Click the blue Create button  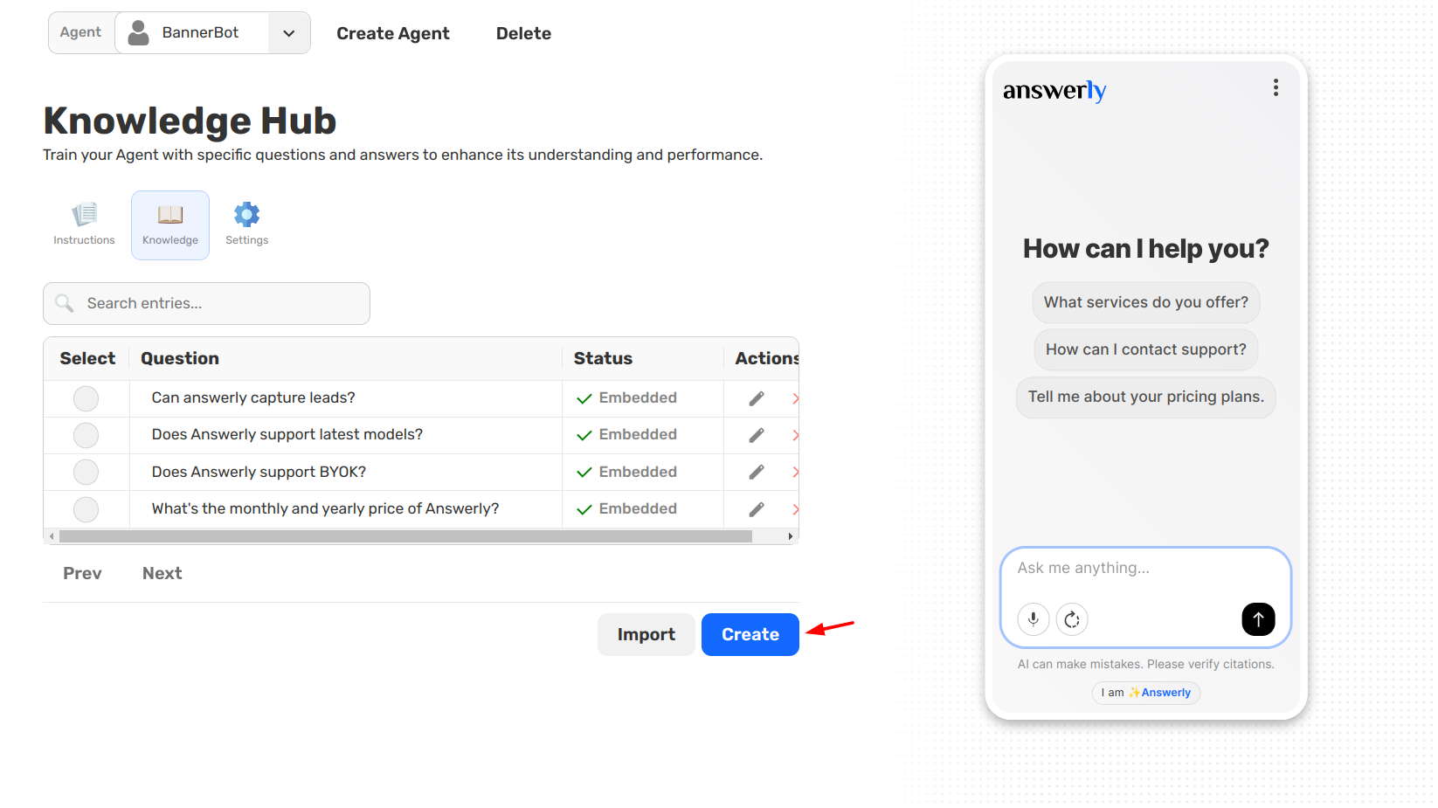pyautogui.click(x=750, y=634)
